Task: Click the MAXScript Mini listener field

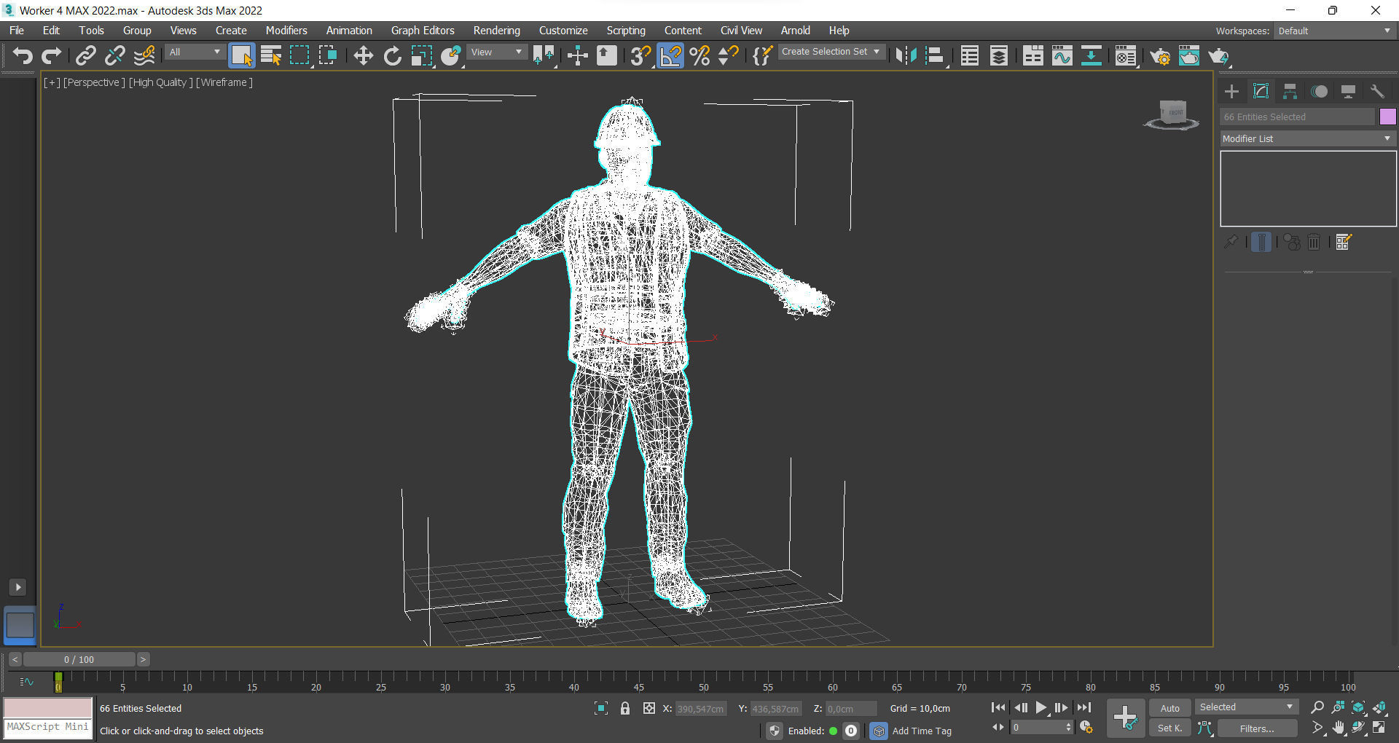Action: click(48, 727)
